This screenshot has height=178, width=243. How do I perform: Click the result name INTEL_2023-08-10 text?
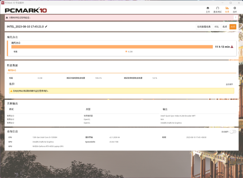pyautogui.click(x=26, y=26)
